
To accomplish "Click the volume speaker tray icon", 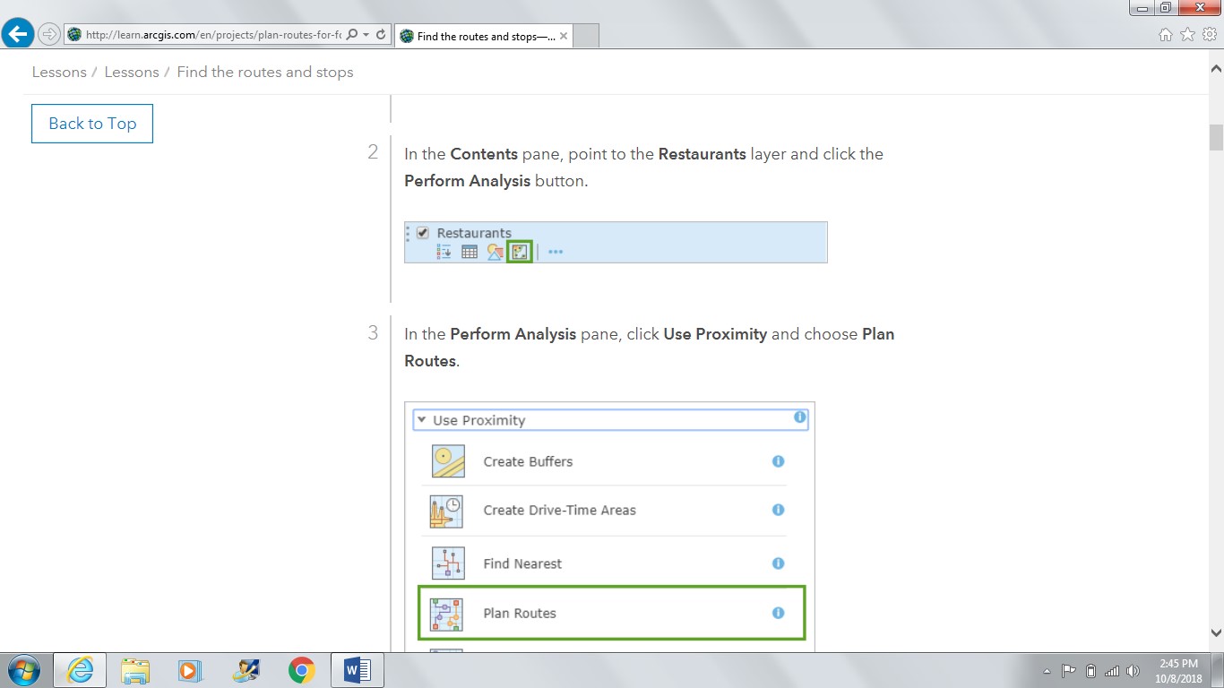I will coord(1133,671).
